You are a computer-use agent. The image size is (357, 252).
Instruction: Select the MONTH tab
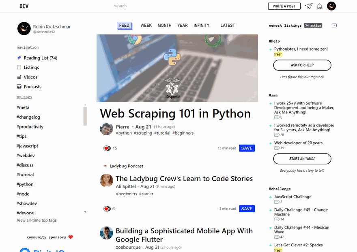point(164,26)
